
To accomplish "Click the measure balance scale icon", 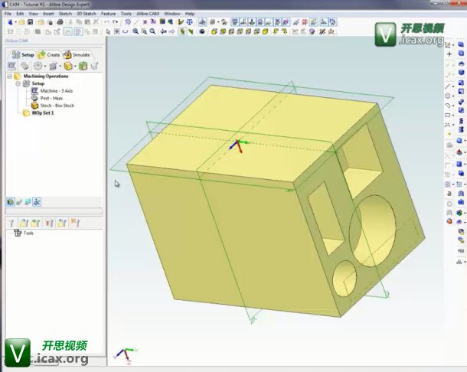I will tap(189, 22).
